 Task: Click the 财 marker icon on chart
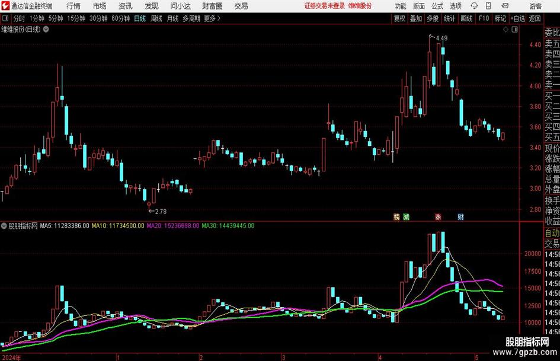tap(460, 217)
